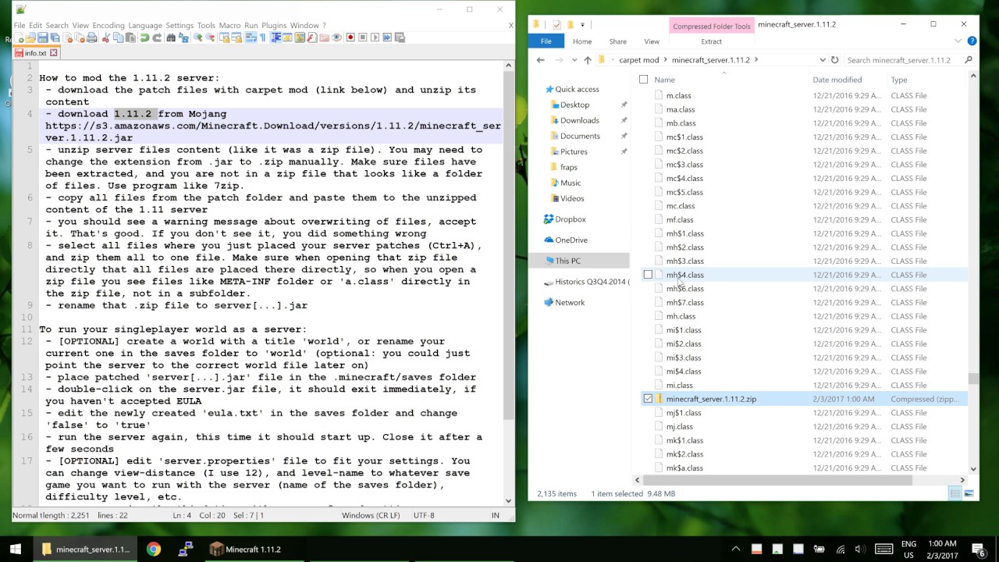Click UTF-8 in the Notepad++ status bar

[x=424, y=515]
